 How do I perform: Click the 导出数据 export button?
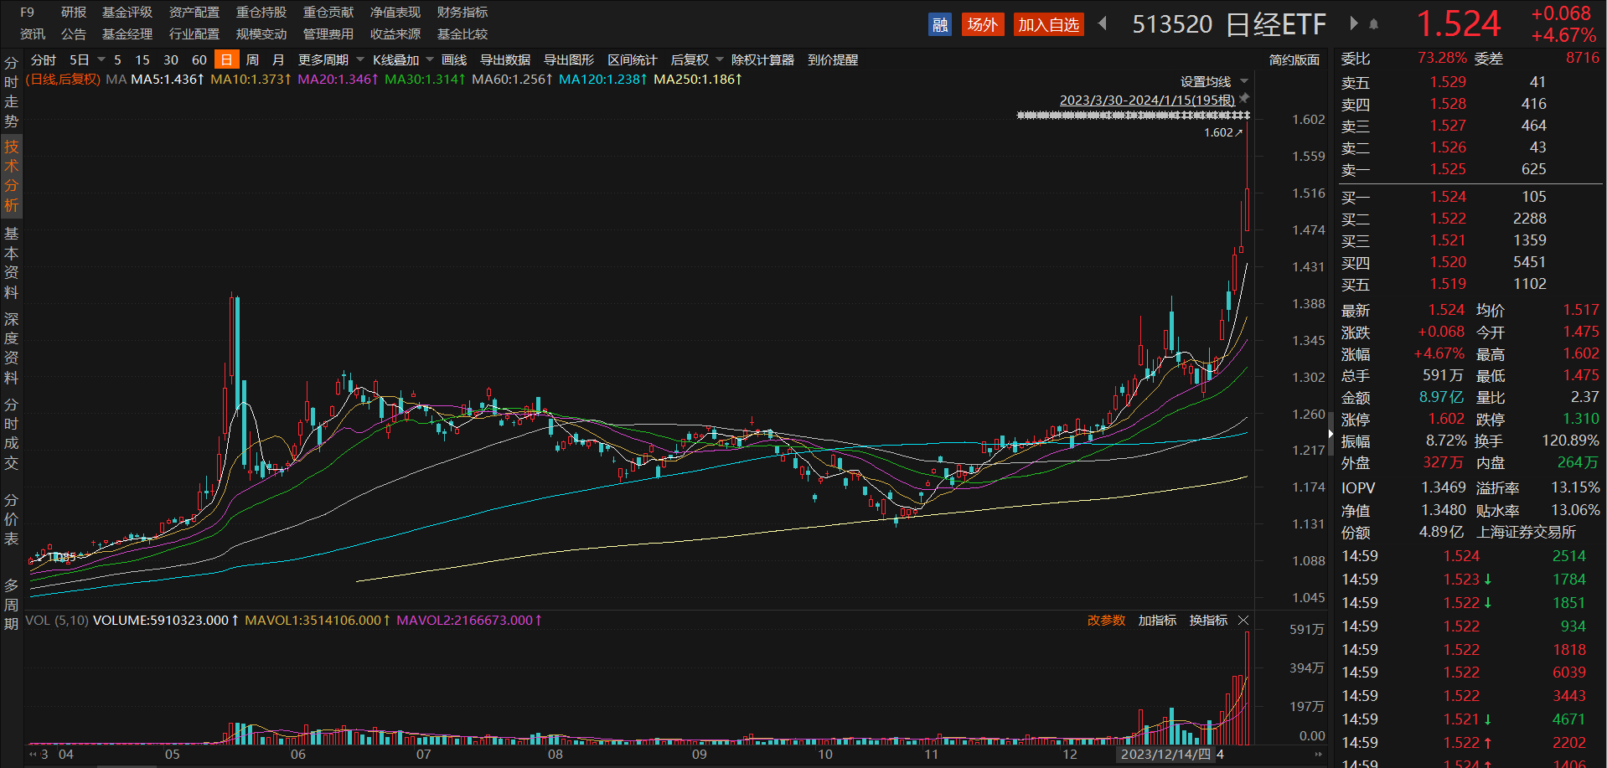[505, 60]
